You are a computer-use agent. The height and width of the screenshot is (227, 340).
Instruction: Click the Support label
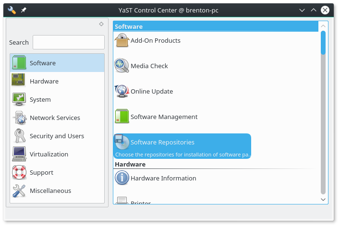click(42, 173)
